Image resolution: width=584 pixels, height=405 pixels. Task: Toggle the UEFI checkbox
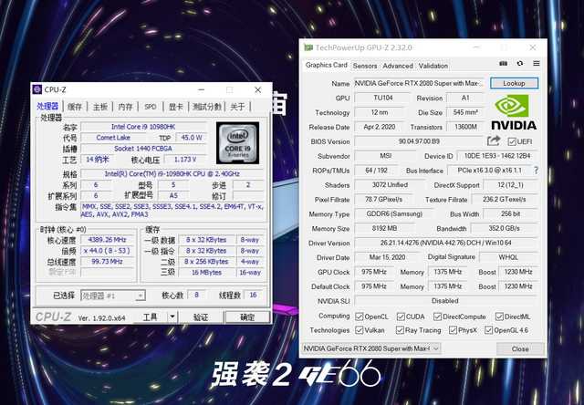pos(512,141)
